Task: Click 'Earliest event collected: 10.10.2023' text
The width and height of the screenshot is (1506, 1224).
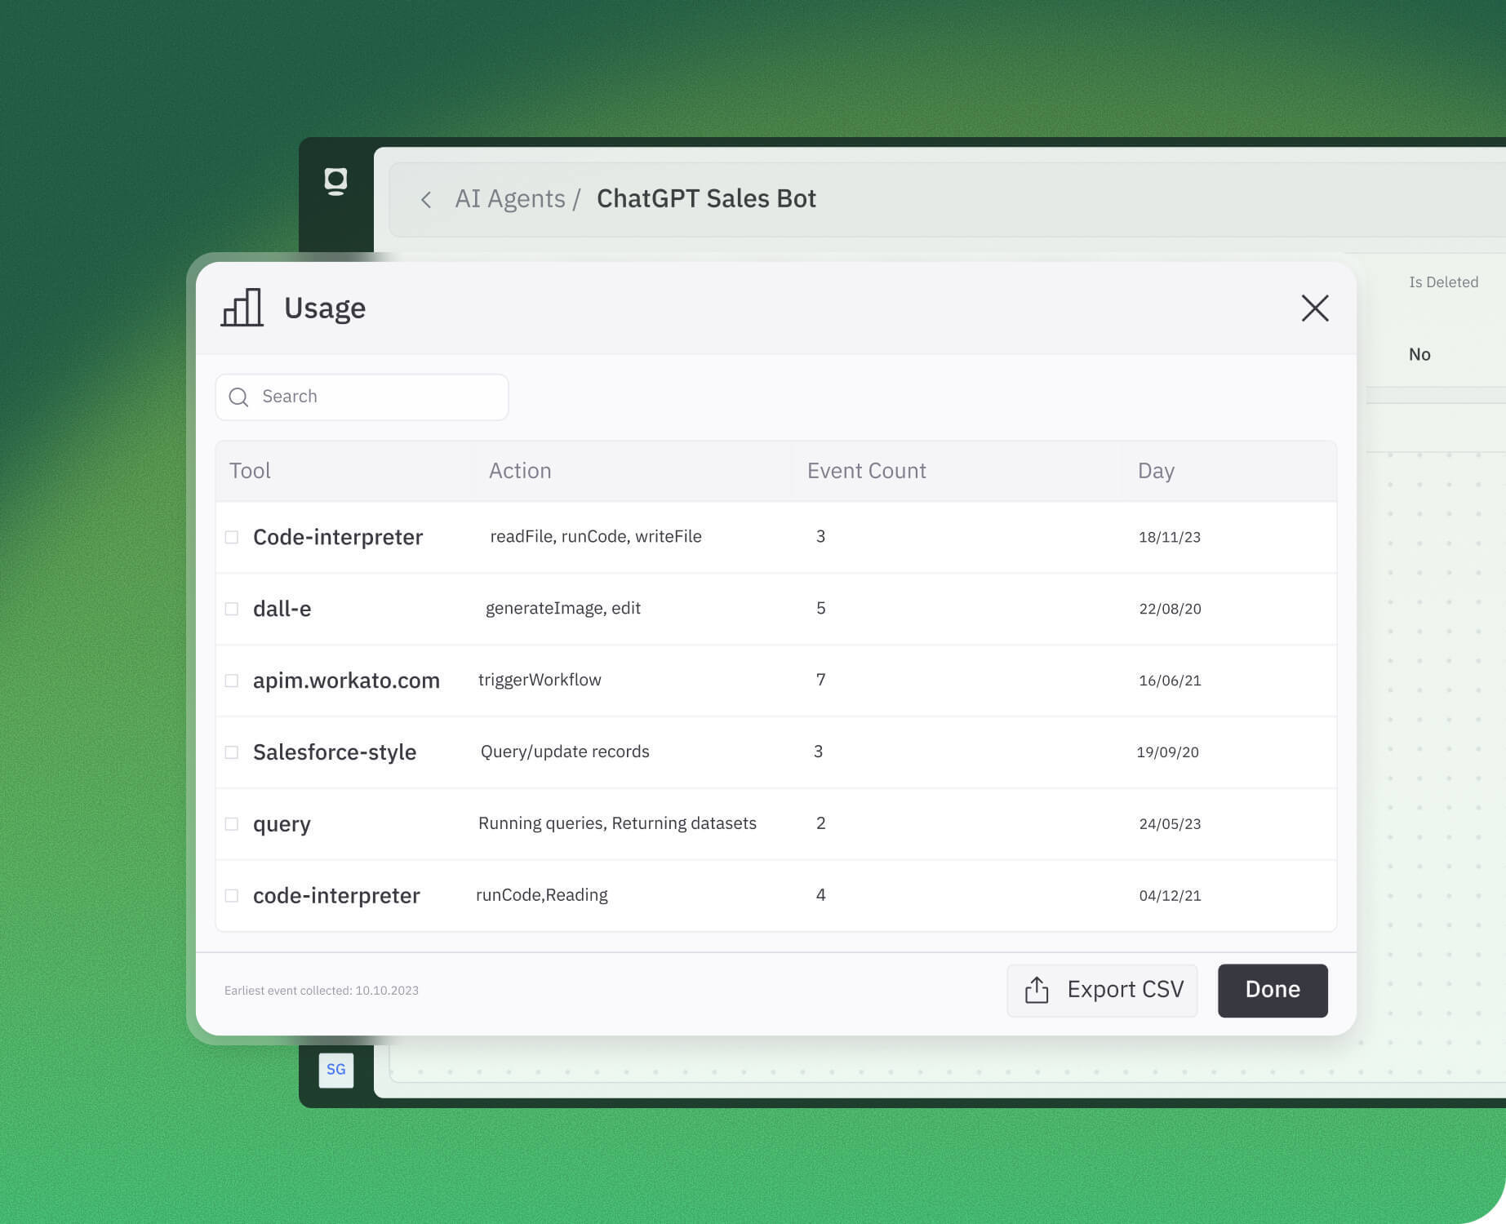Action: click(x=322, y=991)
